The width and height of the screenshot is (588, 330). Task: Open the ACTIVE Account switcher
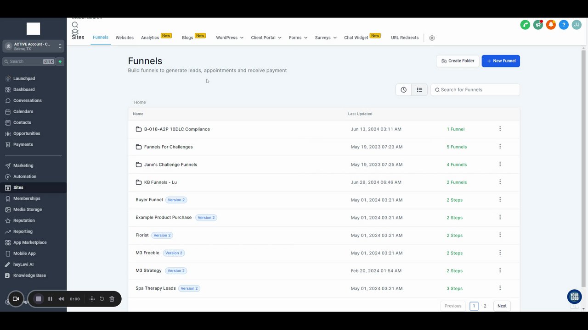pyautogui.click(x=34, y=46)
